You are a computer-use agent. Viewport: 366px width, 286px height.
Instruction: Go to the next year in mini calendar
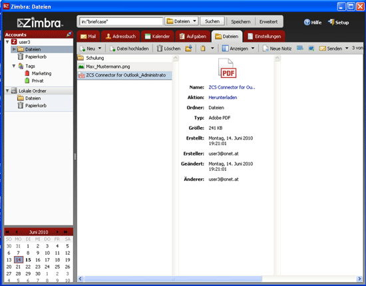66,232
